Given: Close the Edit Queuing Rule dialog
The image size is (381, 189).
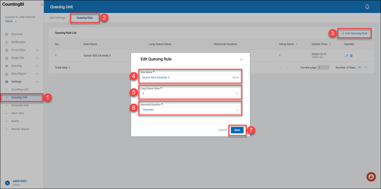Looking at the screenshot, I should click(x=241, y=59).
